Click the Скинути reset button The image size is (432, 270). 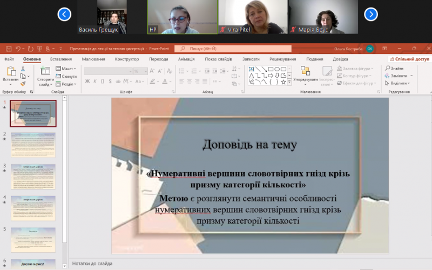click(66, 77)
